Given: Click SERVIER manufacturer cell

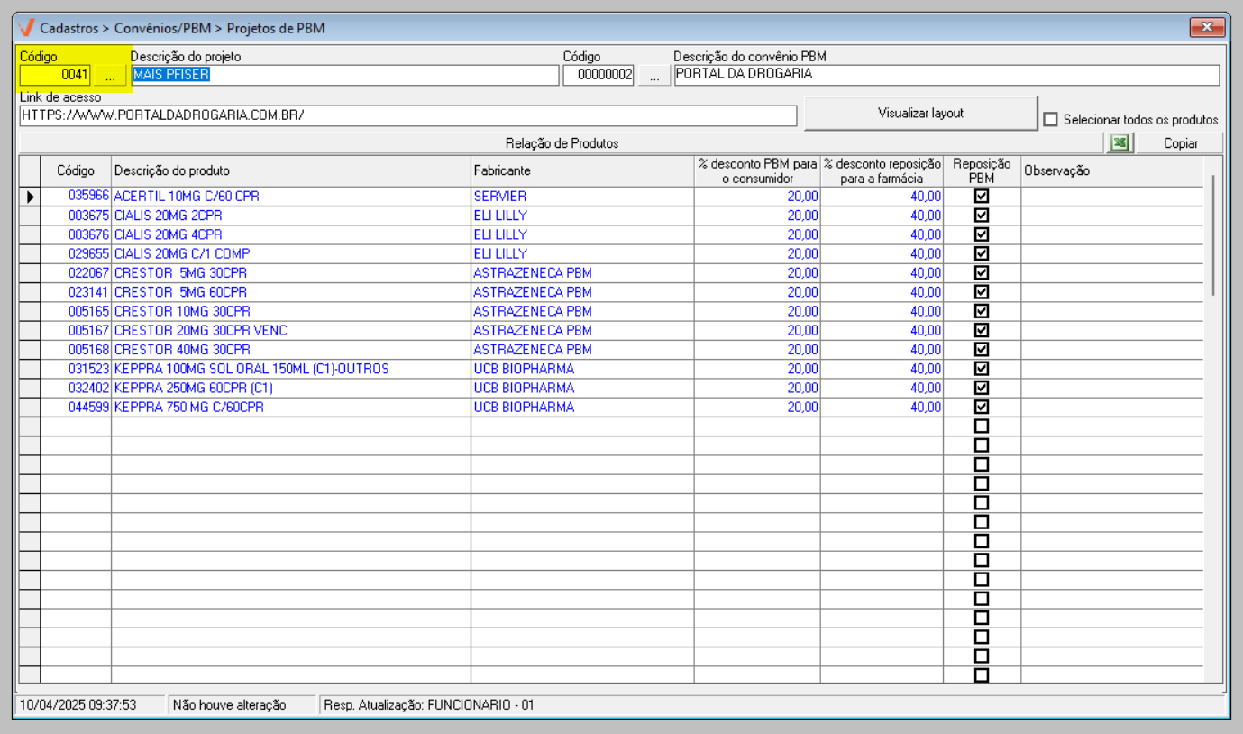Looking at the screenshot, I should click(x=582, y=196).
